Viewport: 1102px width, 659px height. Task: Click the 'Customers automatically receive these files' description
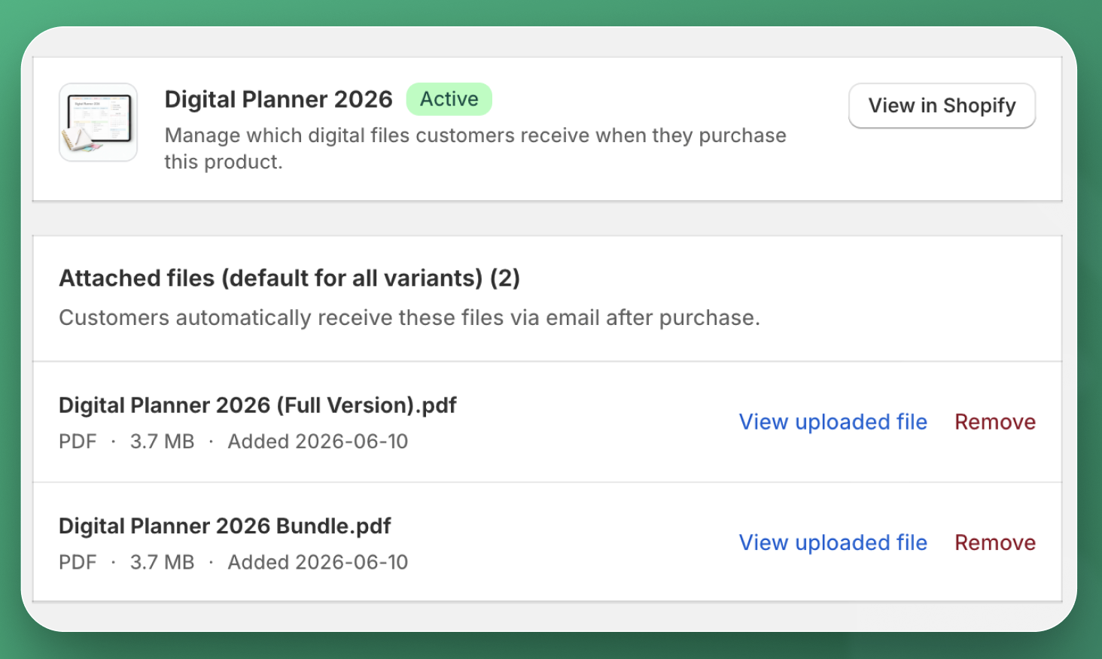coord(409,317)
